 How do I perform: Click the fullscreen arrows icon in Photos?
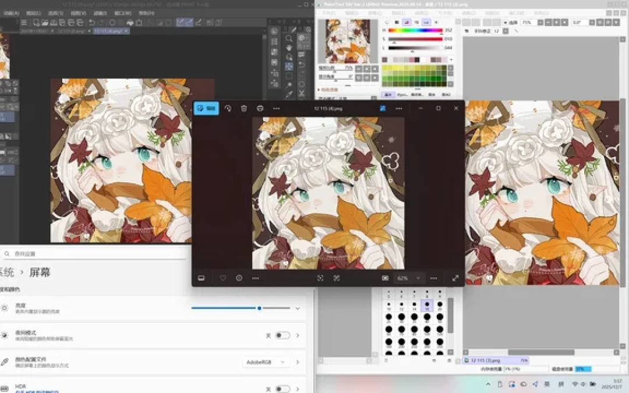pos(455,278)
